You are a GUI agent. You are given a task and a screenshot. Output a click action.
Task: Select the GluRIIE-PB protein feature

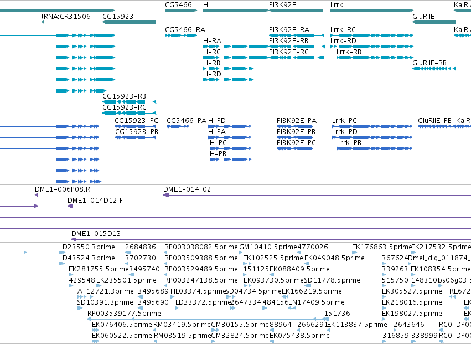[437, 126]
